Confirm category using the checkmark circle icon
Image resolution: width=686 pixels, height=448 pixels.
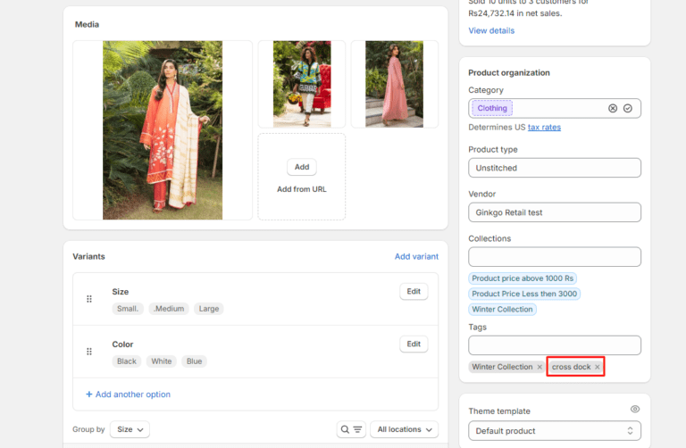tap(628, 108)
